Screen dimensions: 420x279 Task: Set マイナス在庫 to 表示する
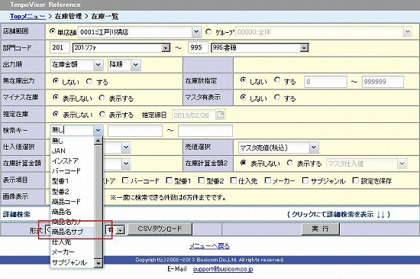(102, 98)
